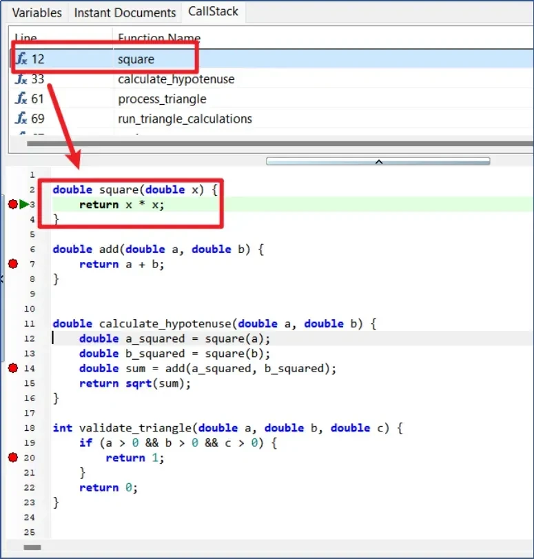Click line number 12 in editor gutter
The width and height of the screenshot is (534, 559).
[x=30, y=338]
